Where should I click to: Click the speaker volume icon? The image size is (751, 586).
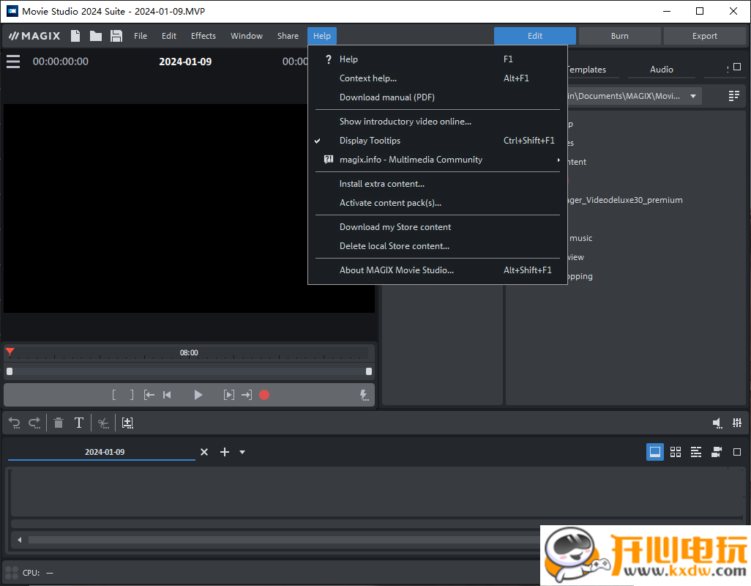coord(717,423)
